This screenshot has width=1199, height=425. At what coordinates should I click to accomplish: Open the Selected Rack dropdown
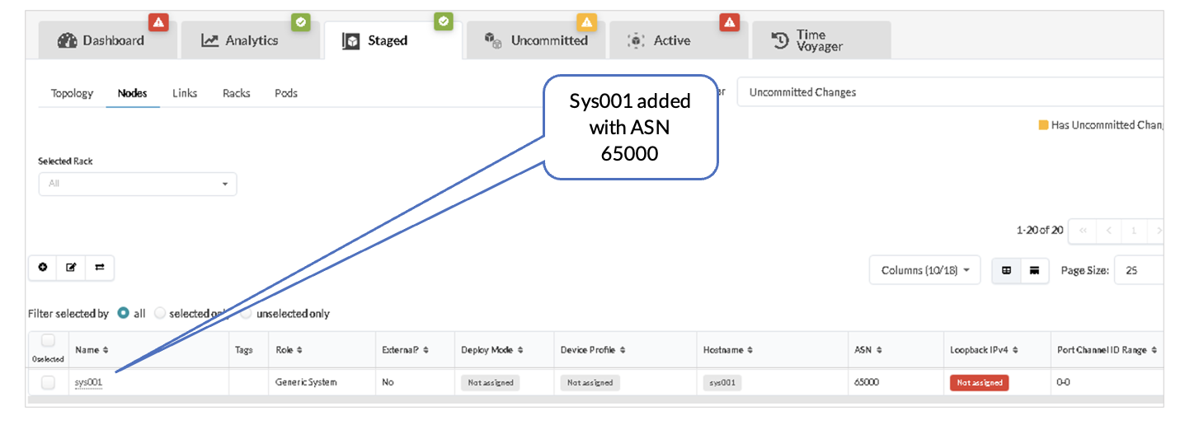click(138, 184)
